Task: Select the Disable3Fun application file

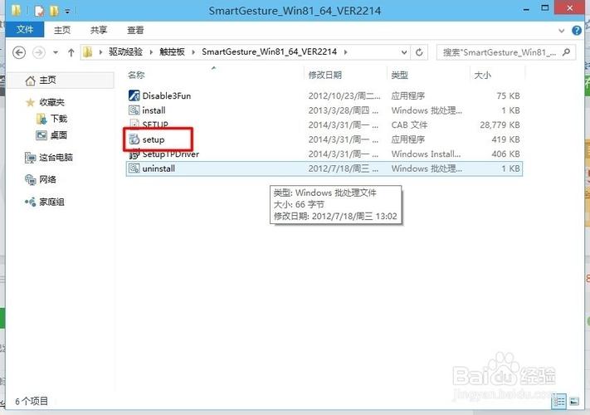Action: 324,96
